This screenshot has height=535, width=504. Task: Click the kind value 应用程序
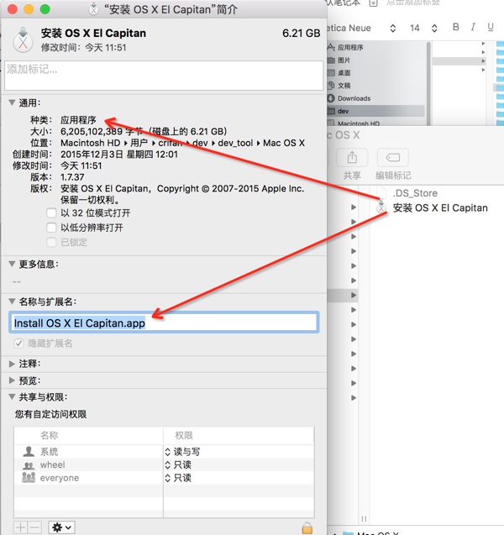78,120
